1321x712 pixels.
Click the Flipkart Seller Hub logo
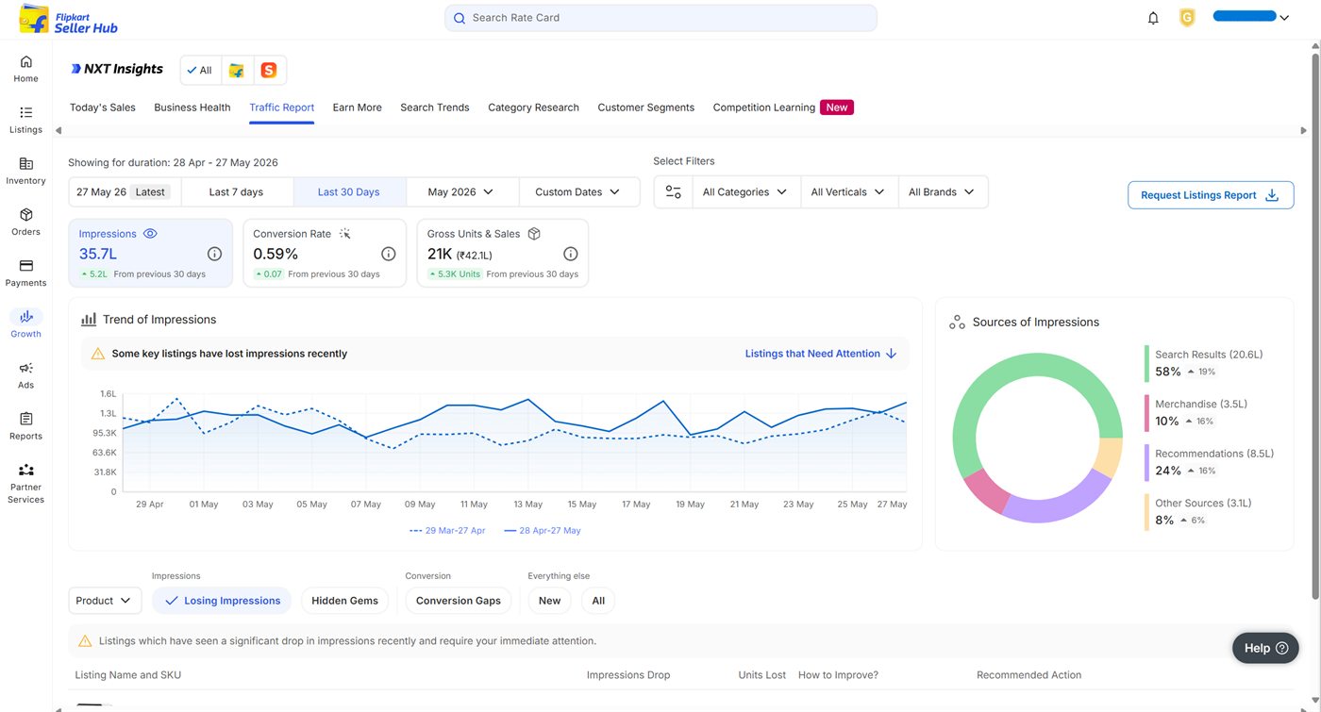coord(69,19)
